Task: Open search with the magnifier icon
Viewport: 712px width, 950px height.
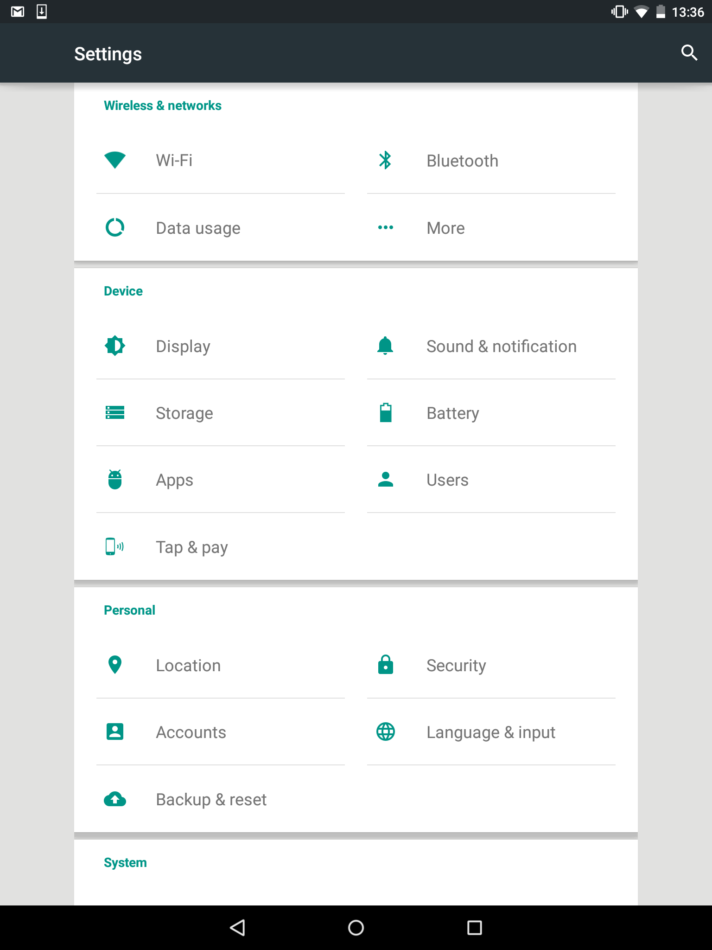Action: [689, 53]
